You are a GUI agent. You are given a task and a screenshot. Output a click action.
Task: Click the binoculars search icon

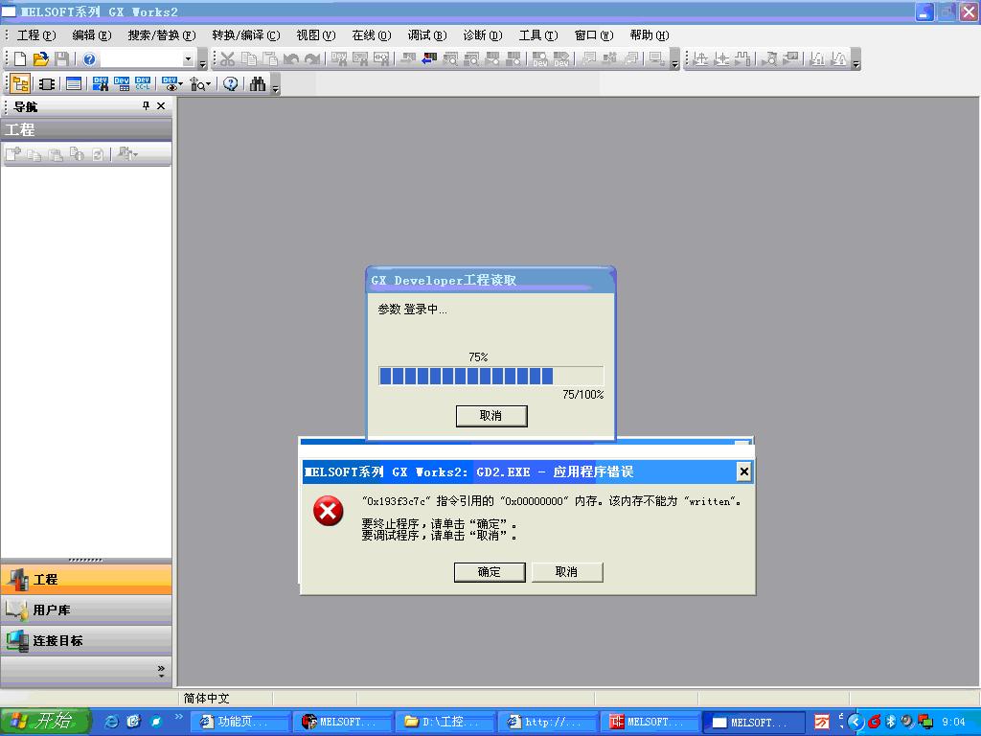257,84
